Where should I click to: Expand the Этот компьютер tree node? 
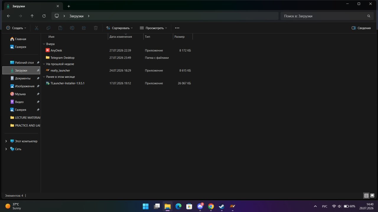click(x=6, y=141)
